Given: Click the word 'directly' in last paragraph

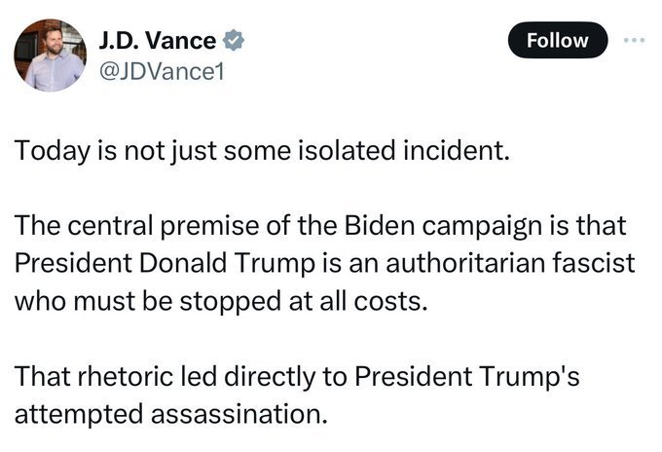Looking at the screenshot, I should [x=270, y=377].
